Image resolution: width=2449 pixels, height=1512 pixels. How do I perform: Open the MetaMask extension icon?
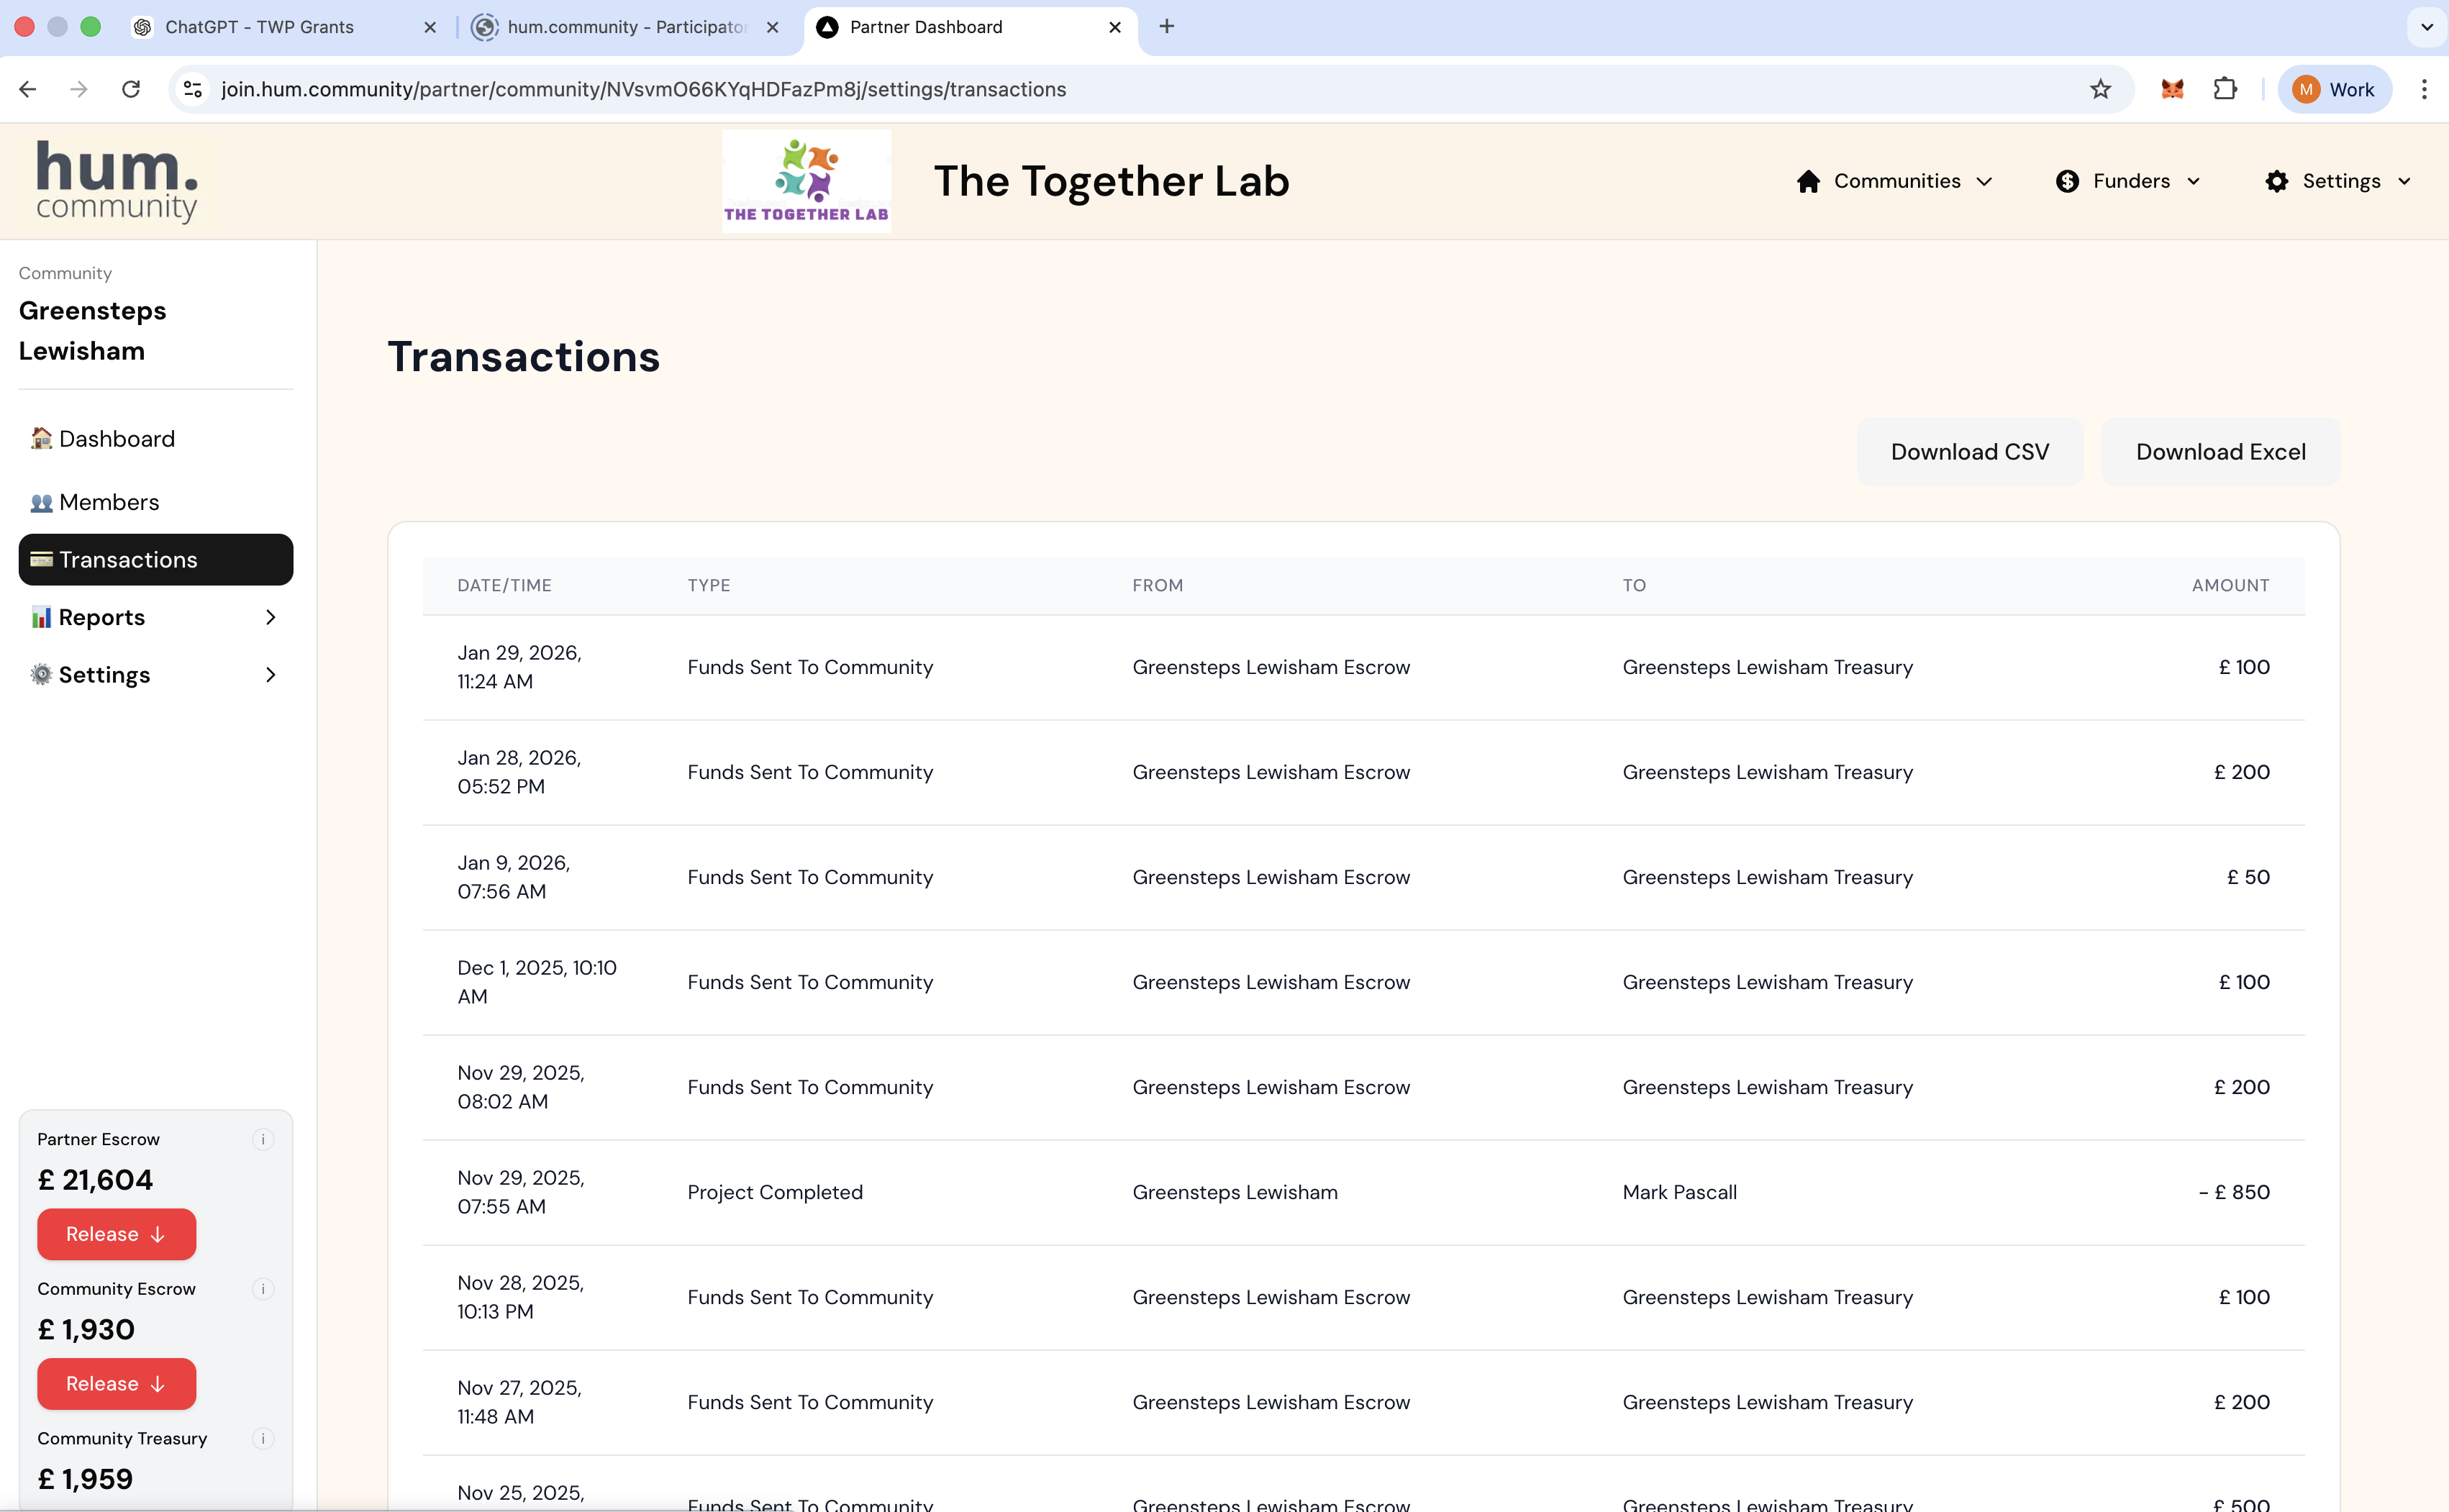2172,89
